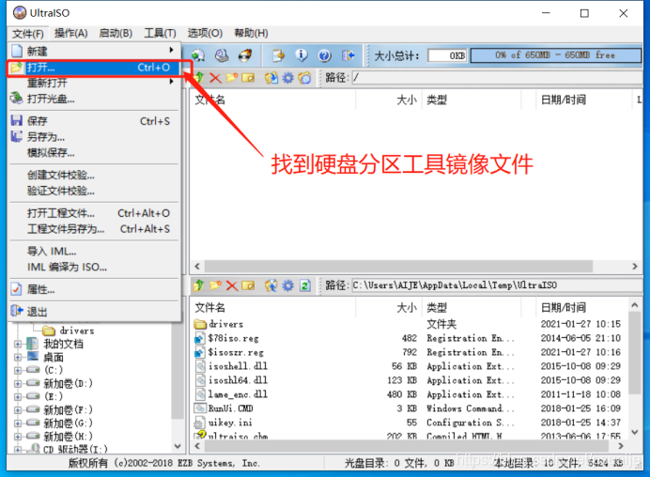Open the 启动(B) menu
The width and height of the screenshot is (650, 477).
116,33
